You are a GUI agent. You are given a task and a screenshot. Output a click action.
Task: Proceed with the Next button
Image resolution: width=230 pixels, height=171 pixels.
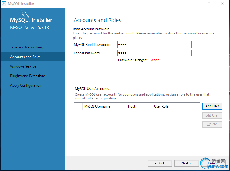click(186, 163)
